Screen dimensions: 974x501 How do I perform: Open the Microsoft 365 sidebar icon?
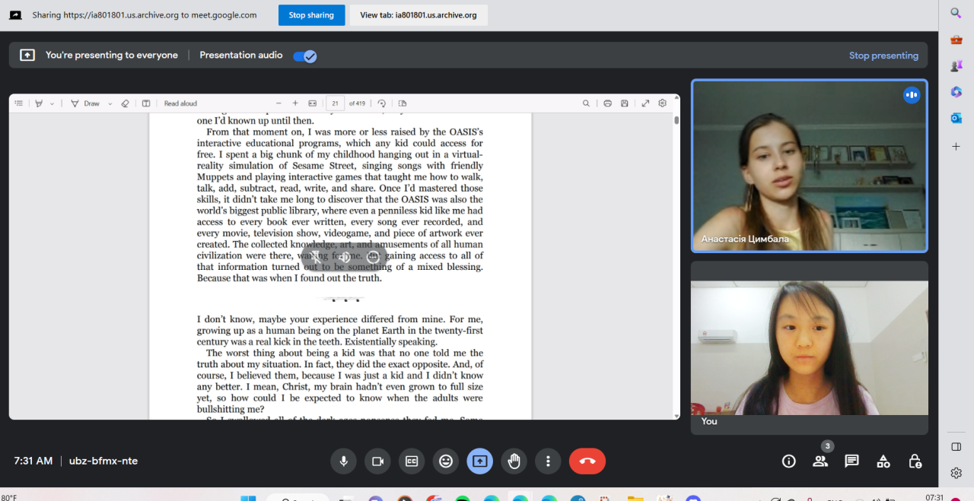(956, 92)
